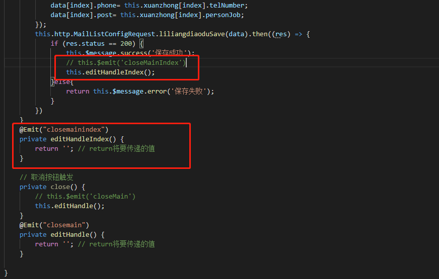Viewport: 439px width, 279px height.
Task: Click the '保存成功' success message string
Action: [169, 53]
